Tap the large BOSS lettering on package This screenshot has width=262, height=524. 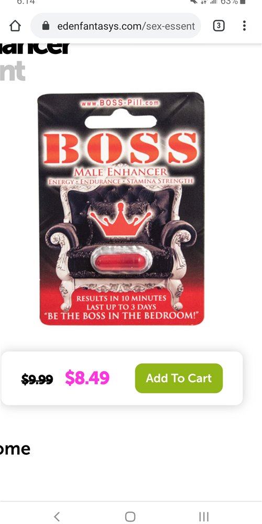[121, 147]
